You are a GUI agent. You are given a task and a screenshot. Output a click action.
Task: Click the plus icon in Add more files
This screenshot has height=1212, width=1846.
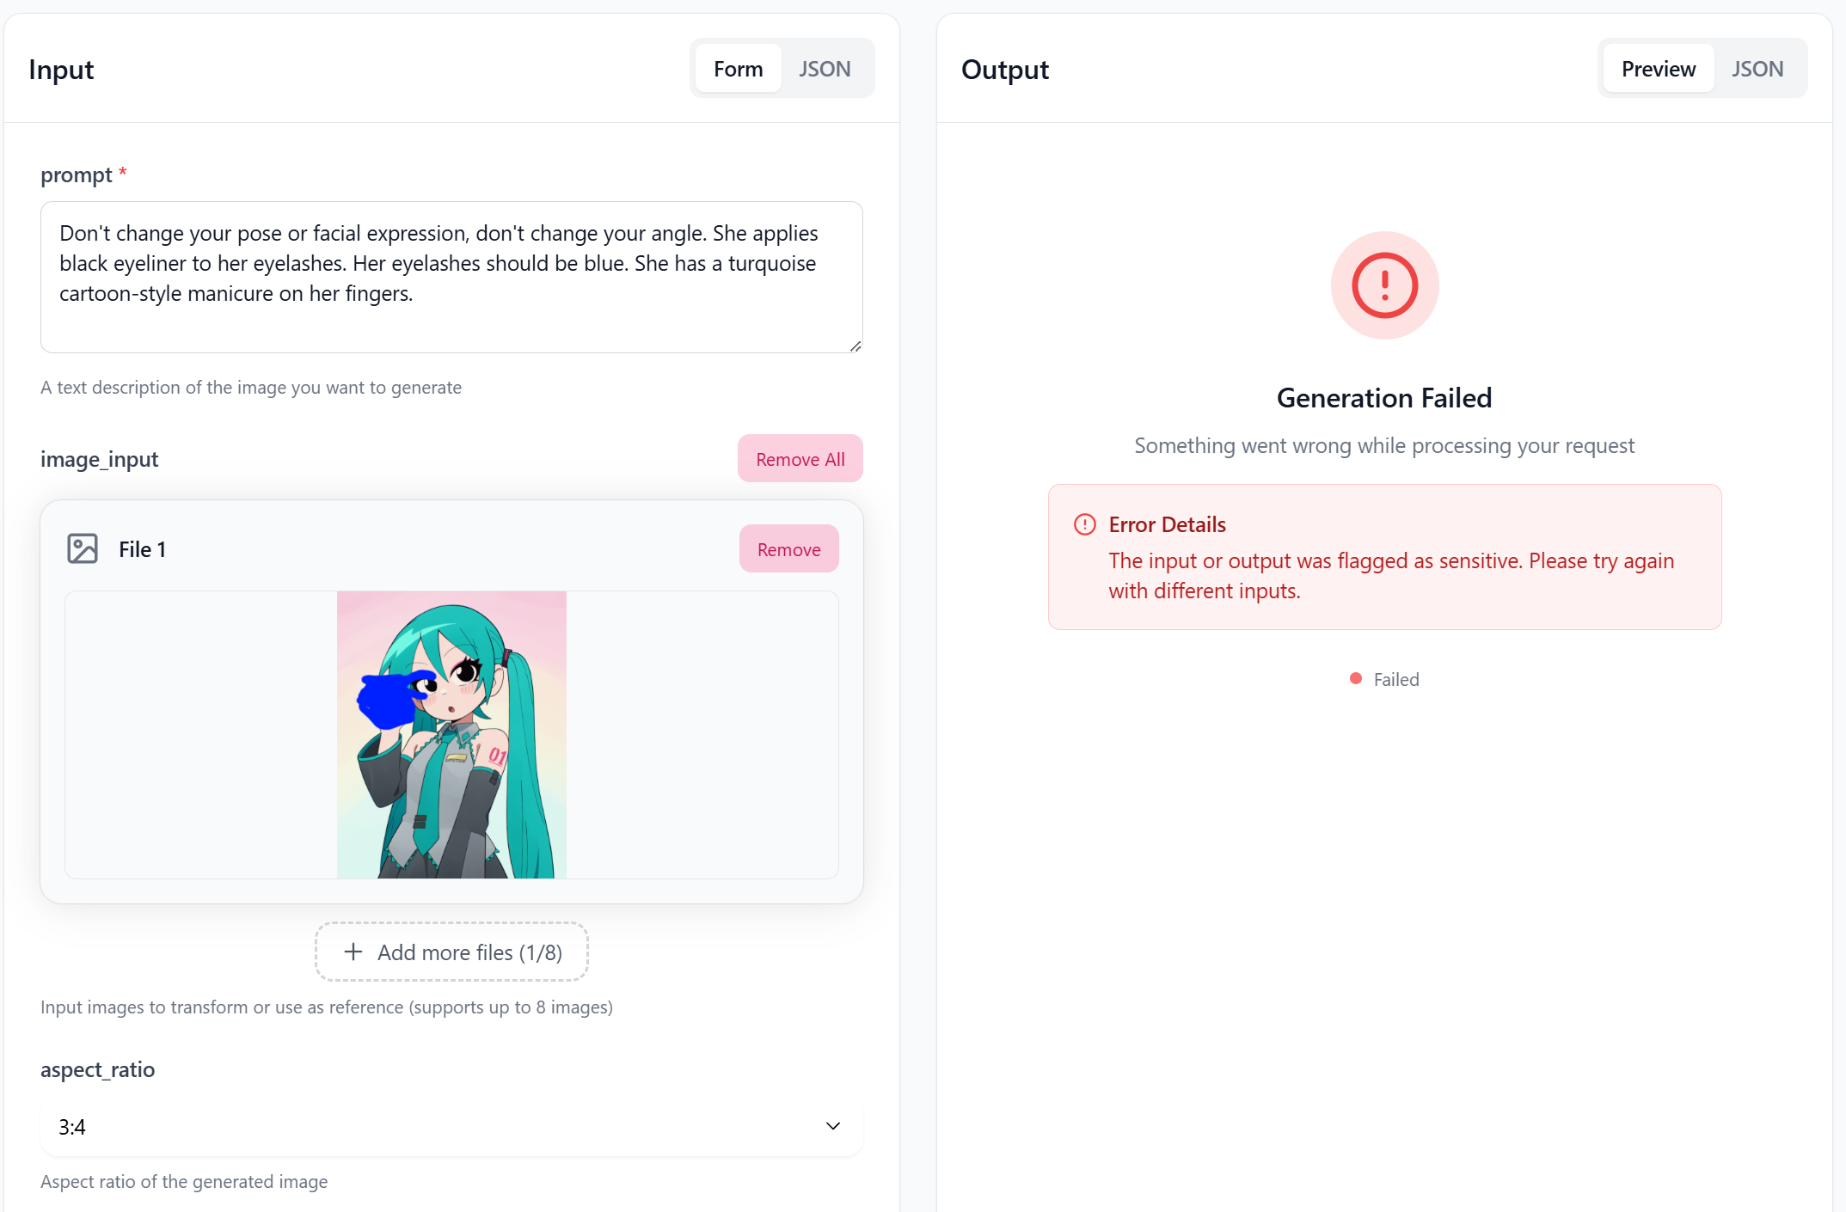pyautogui.click(x=353, y=952)
